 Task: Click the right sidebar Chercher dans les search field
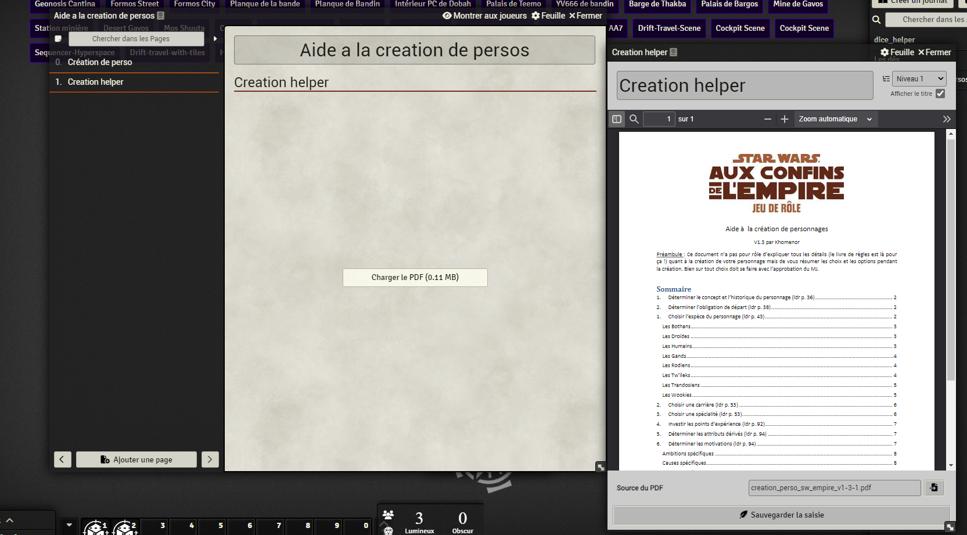[x=926, y=20]
